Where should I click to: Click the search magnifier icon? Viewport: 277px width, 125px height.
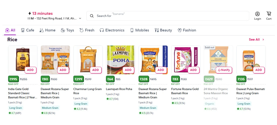[x=92, y=16]
